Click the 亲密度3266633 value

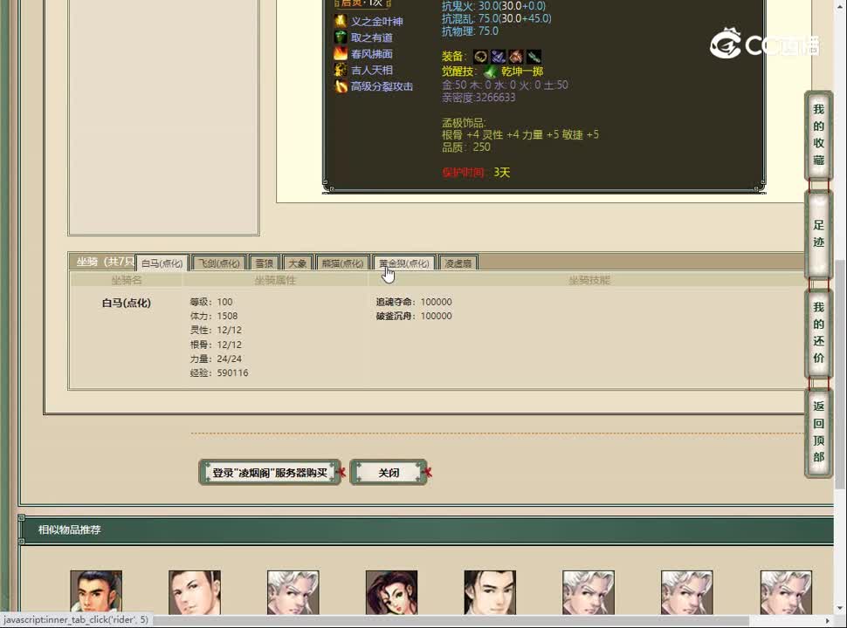pyautogui.click(x=479, y=98)
